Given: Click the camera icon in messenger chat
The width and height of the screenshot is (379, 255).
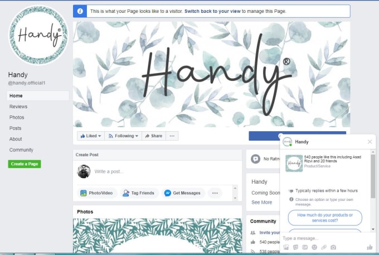Looking at the screenshot, I should pos(333,247).
